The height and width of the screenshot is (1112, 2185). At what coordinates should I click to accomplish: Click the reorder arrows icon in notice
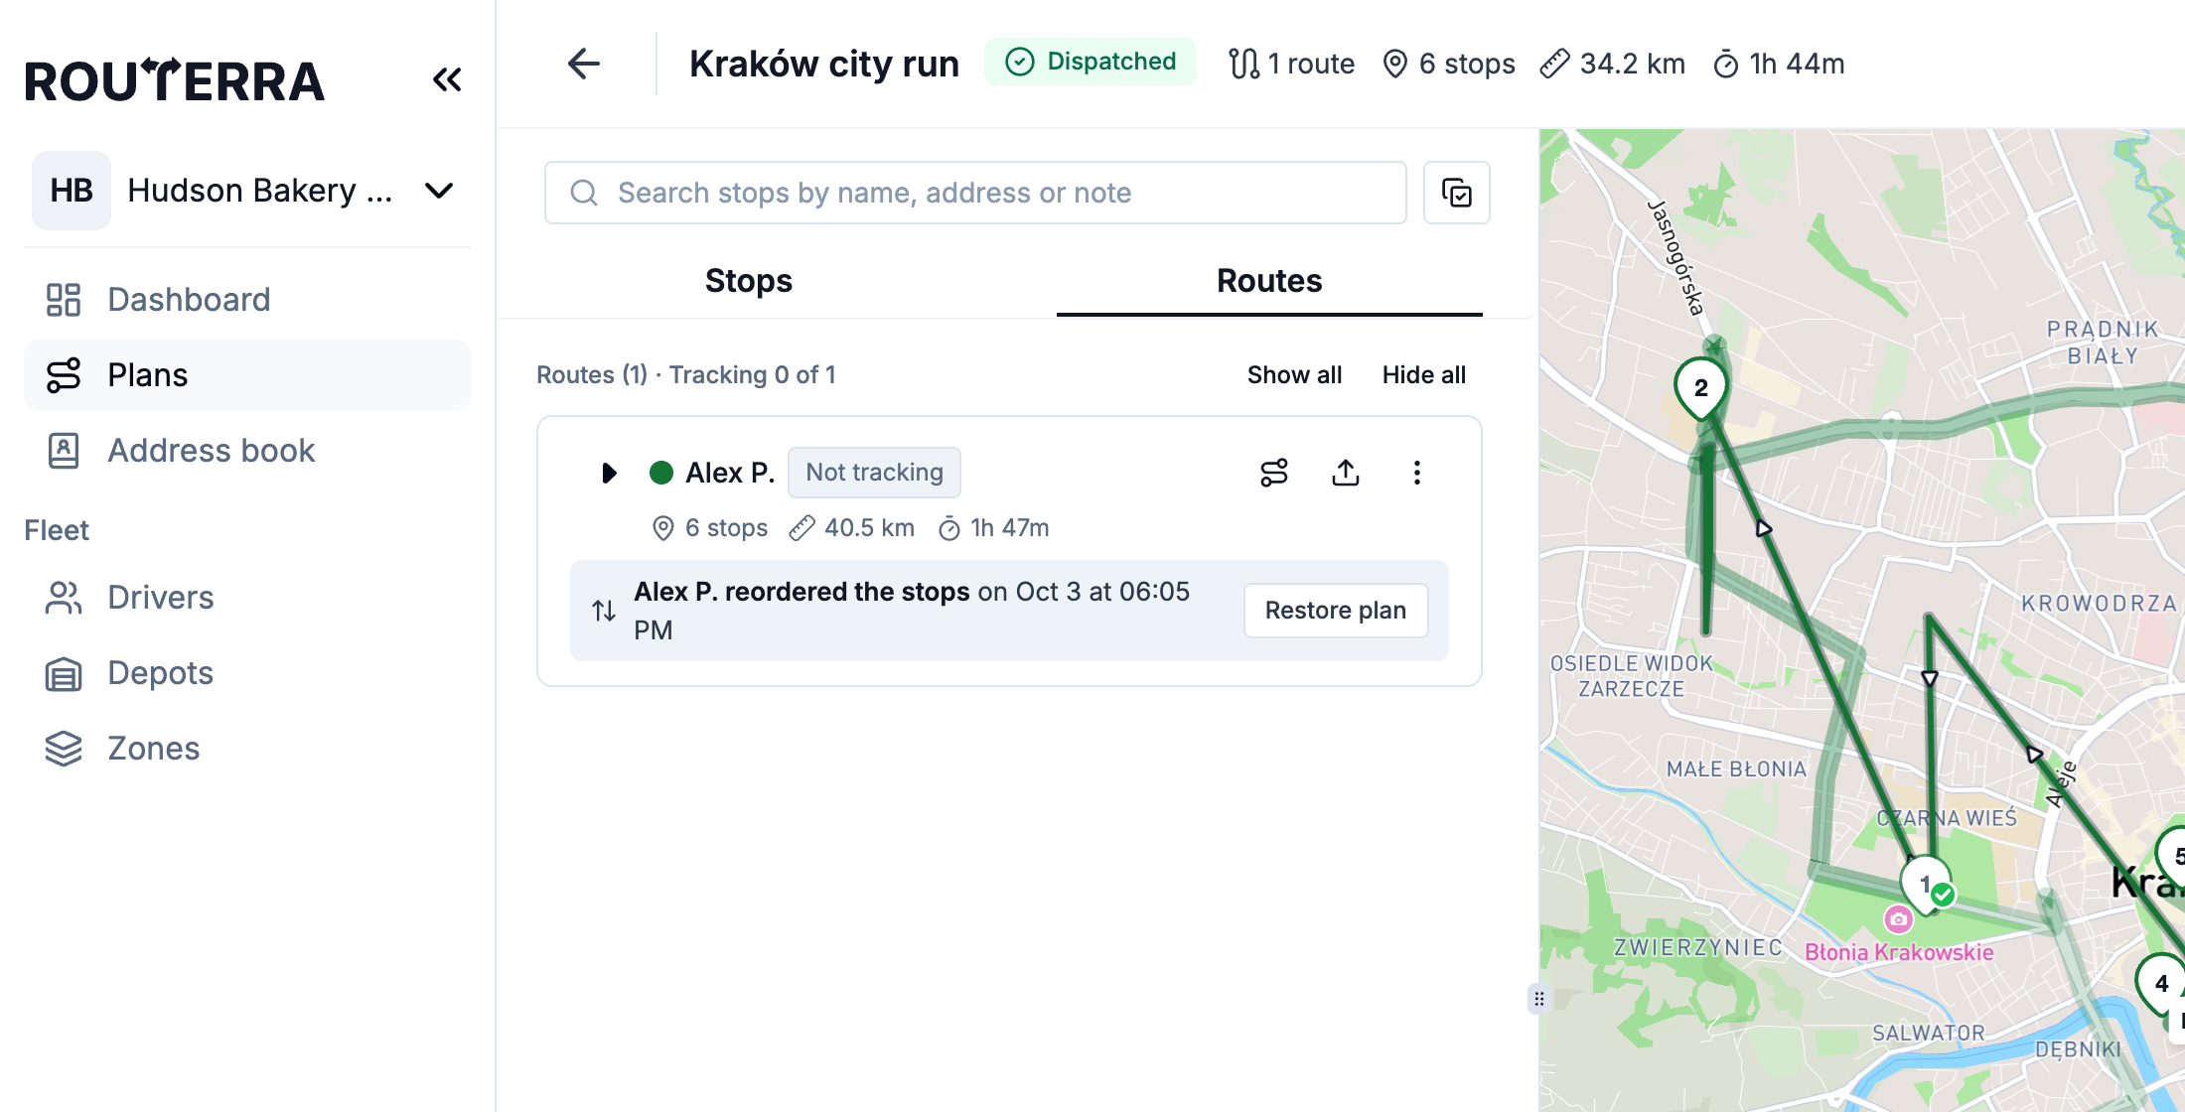(604, 611)
